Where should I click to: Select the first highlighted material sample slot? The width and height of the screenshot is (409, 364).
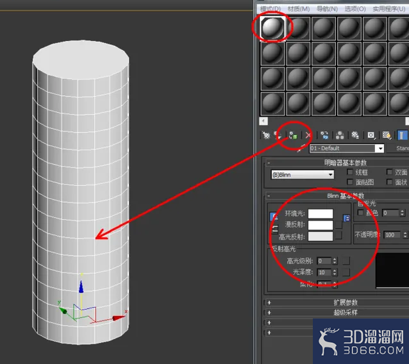click(272, 28)
